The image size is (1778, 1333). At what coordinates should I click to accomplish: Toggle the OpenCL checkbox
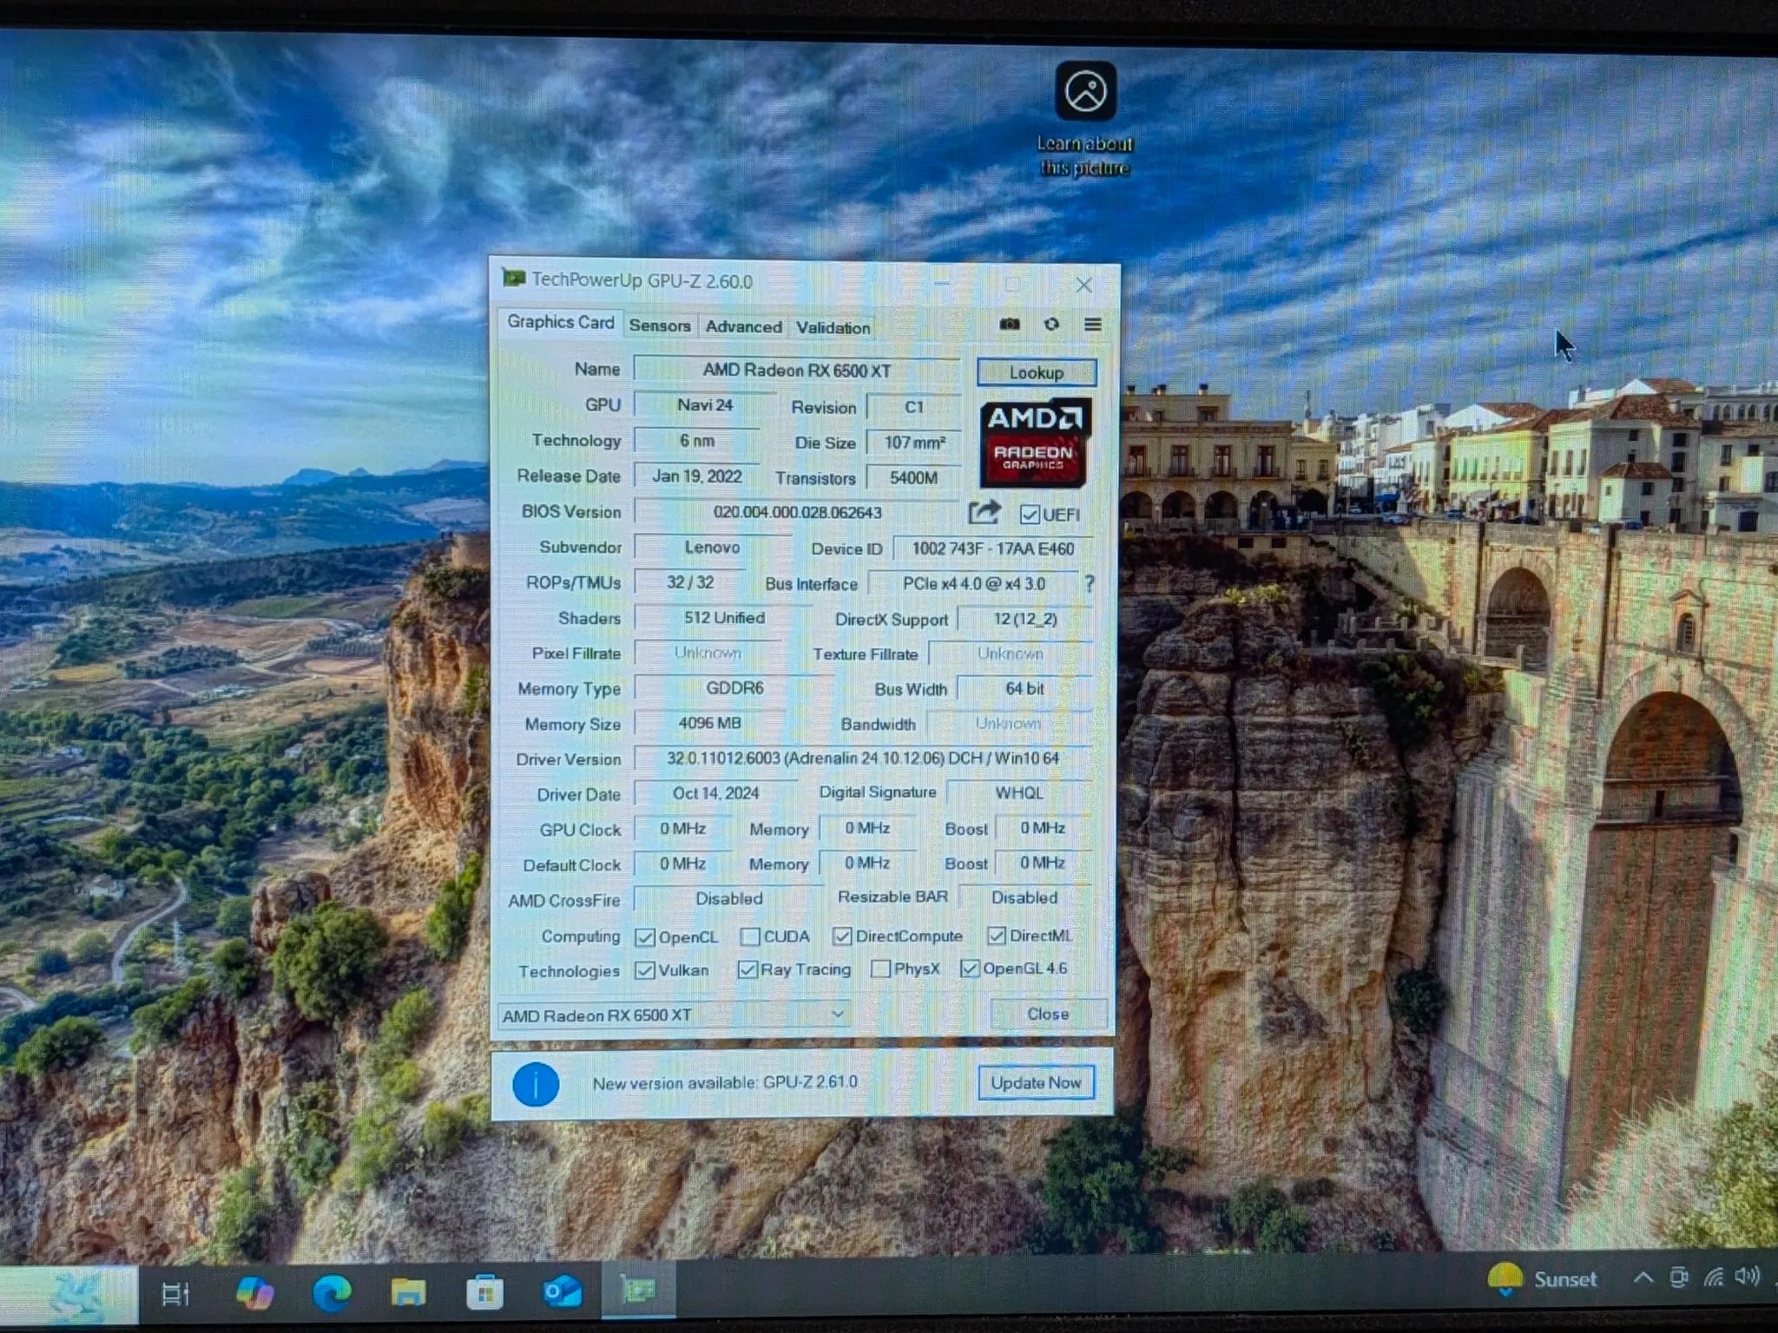[x=644, y=937]
